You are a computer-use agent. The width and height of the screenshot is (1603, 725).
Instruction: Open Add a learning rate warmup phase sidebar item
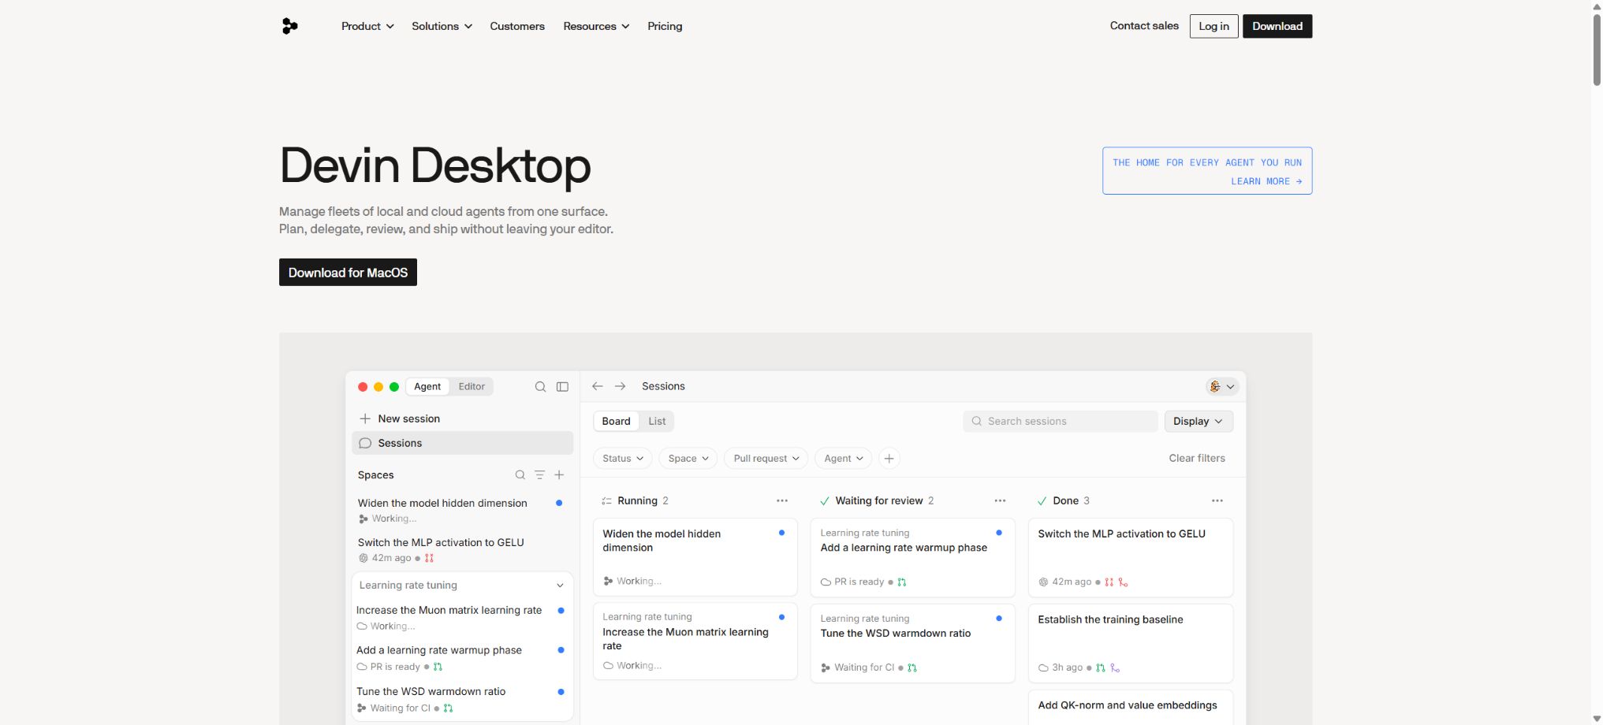click(x=462, y=658)
